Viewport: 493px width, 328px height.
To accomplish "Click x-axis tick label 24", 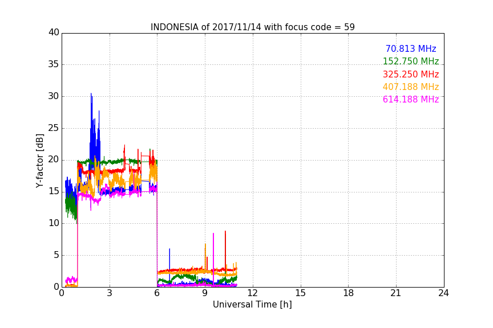I will click(444, 293).
